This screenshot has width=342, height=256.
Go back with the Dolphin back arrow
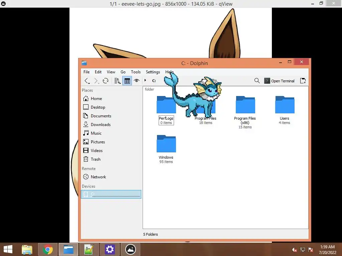[87, 81]
